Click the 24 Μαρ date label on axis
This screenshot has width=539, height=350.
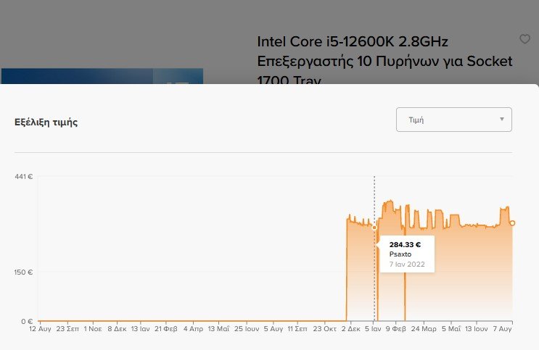(424, 329)
